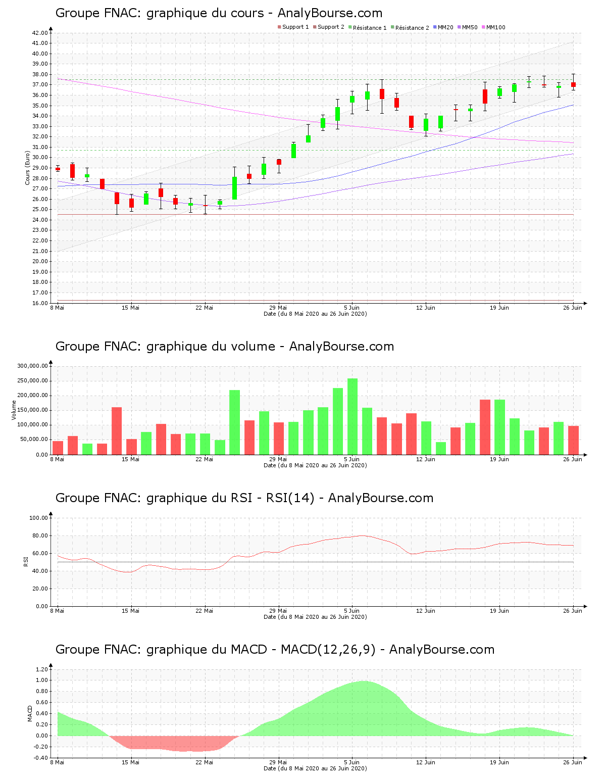Click date range caption under price chart
Screen dimensions: 606x783
(315, 314)
